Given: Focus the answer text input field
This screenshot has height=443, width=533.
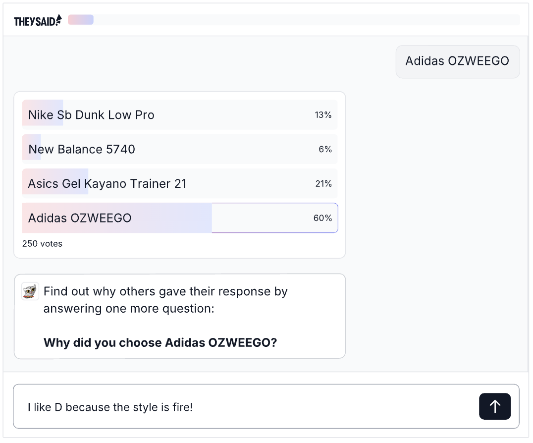Looking at the screenshot, I should pos(248,407).
